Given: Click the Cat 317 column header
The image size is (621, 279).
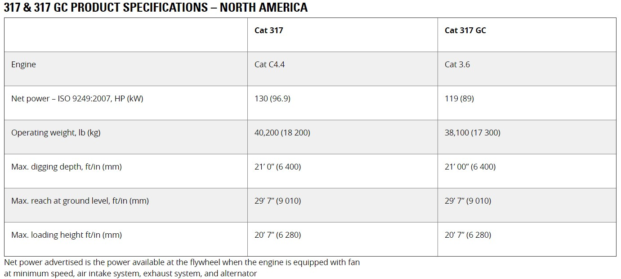Looking at the screenshot, I should coord(268,31).
